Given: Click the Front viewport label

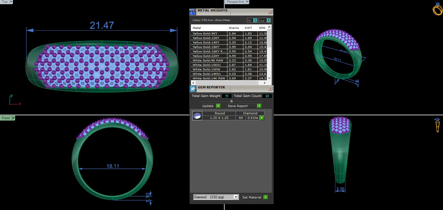Looking at the screenshot, I should point(6,118).
